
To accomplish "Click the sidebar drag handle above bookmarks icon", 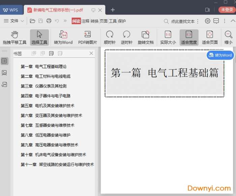I will pyautogui.click(x=4, y=51).
